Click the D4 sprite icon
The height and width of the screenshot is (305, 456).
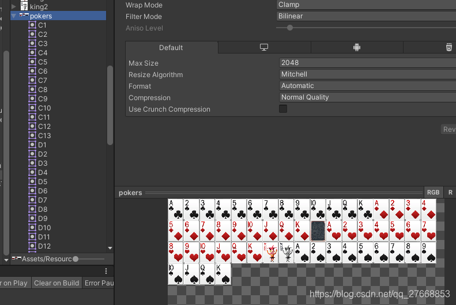point(32,173)
